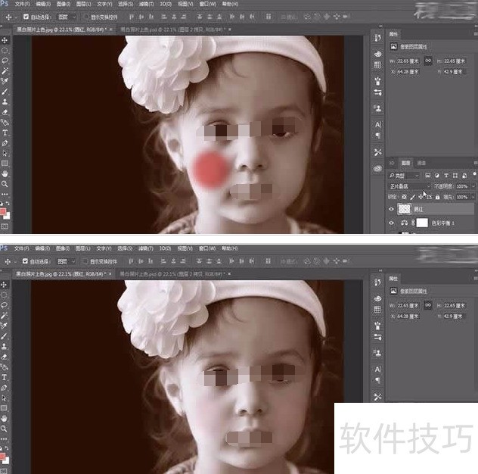
Task: Hide the 腮红 layer via eye icon
Action: coord(392,209)
